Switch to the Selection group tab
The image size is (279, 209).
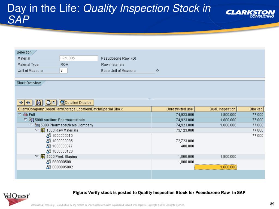tap(24, 52)
